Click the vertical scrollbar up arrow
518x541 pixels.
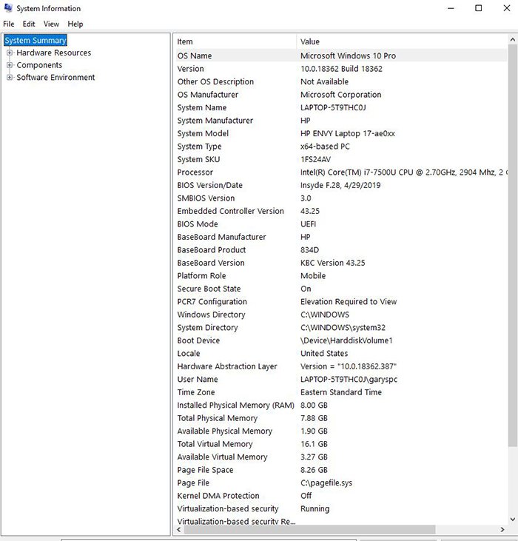click(x=513, y=38)
